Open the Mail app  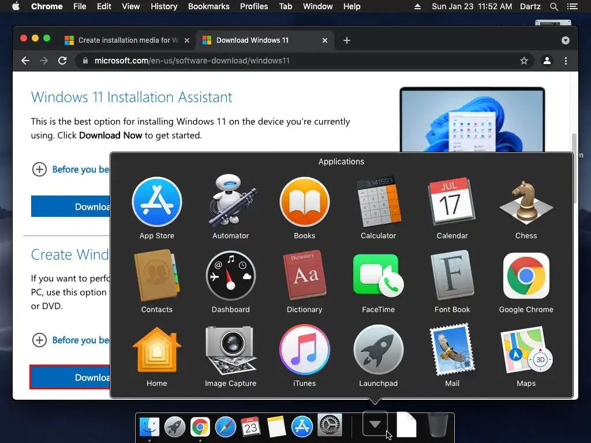pyautogui.click(x=452, y=350)
